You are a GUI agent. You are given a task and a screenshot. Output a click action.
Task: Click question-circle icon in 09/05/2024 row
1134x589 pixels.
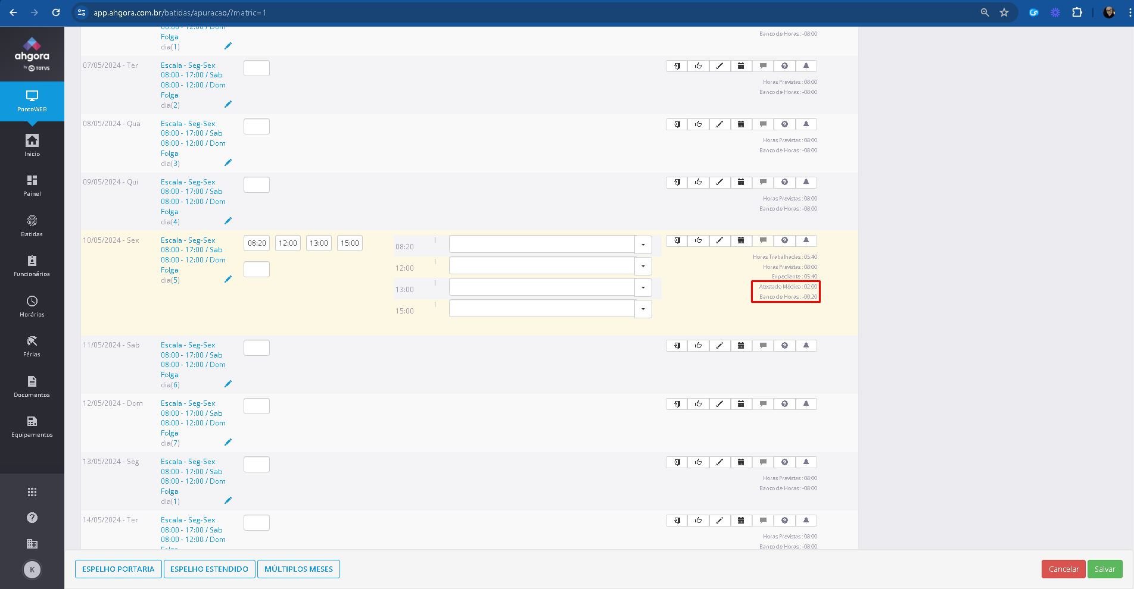tap(784, 183)
